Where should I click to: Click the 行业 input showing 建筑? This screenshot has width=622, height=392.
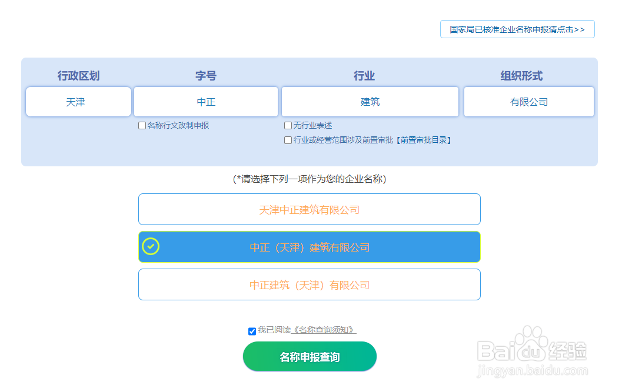point(370,102)
